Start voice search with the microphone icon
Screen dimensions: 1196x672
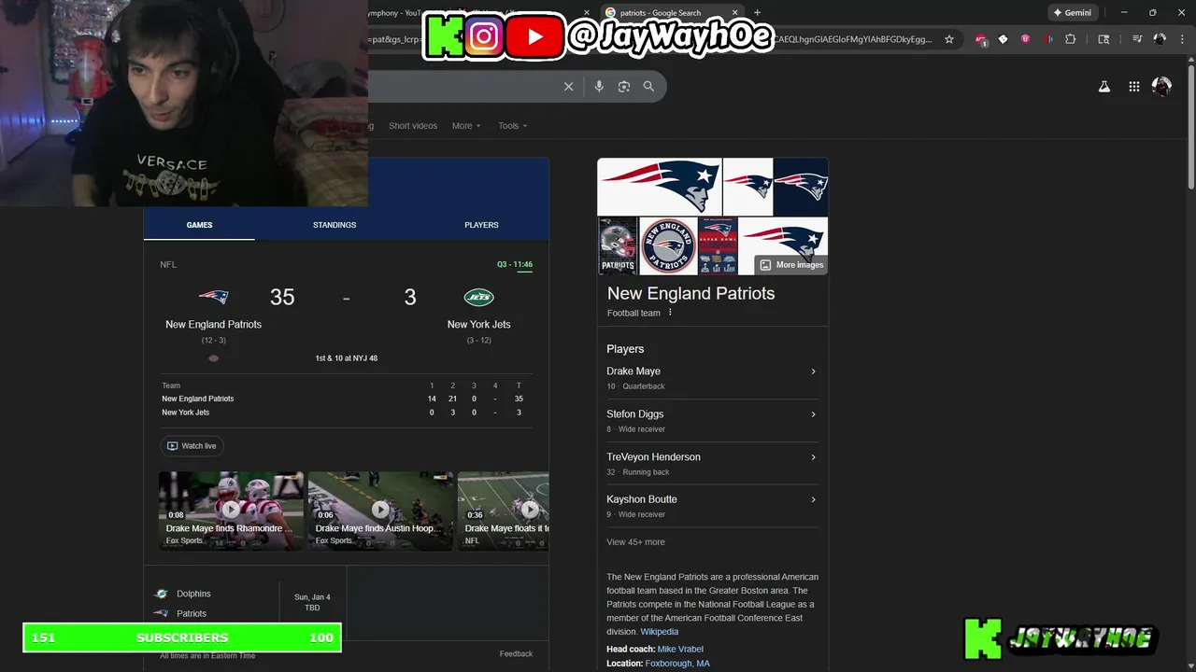[599, 86]
